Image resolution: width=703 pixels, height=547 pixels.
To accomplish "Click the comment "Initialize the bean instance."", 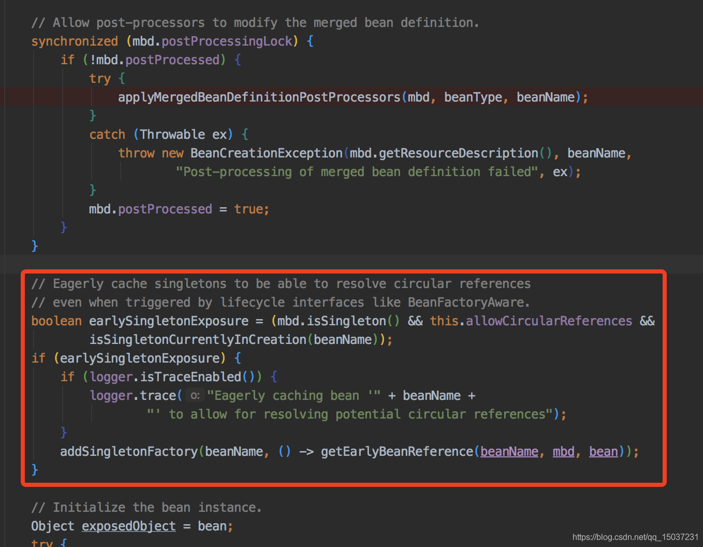I will (147, 508).
